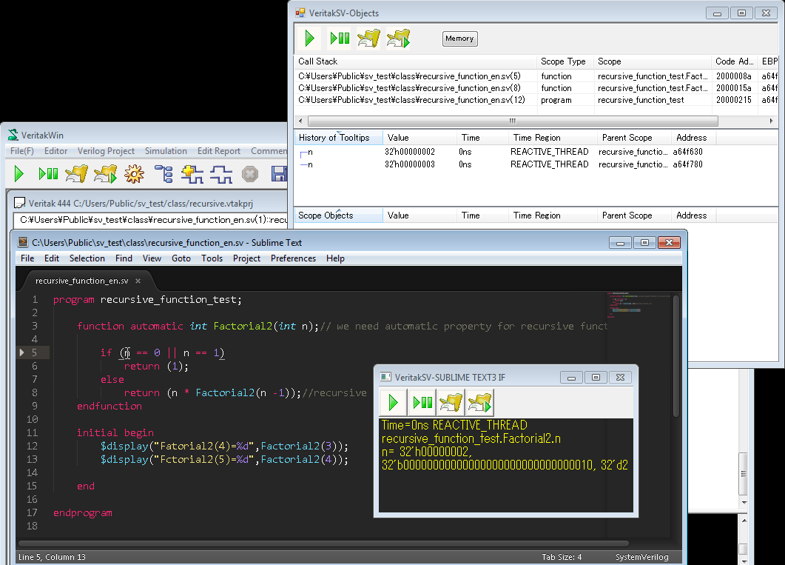Screen dimensions: 785x565
Task: Open the View menu in Sublime Text
Action: (152, 258)
